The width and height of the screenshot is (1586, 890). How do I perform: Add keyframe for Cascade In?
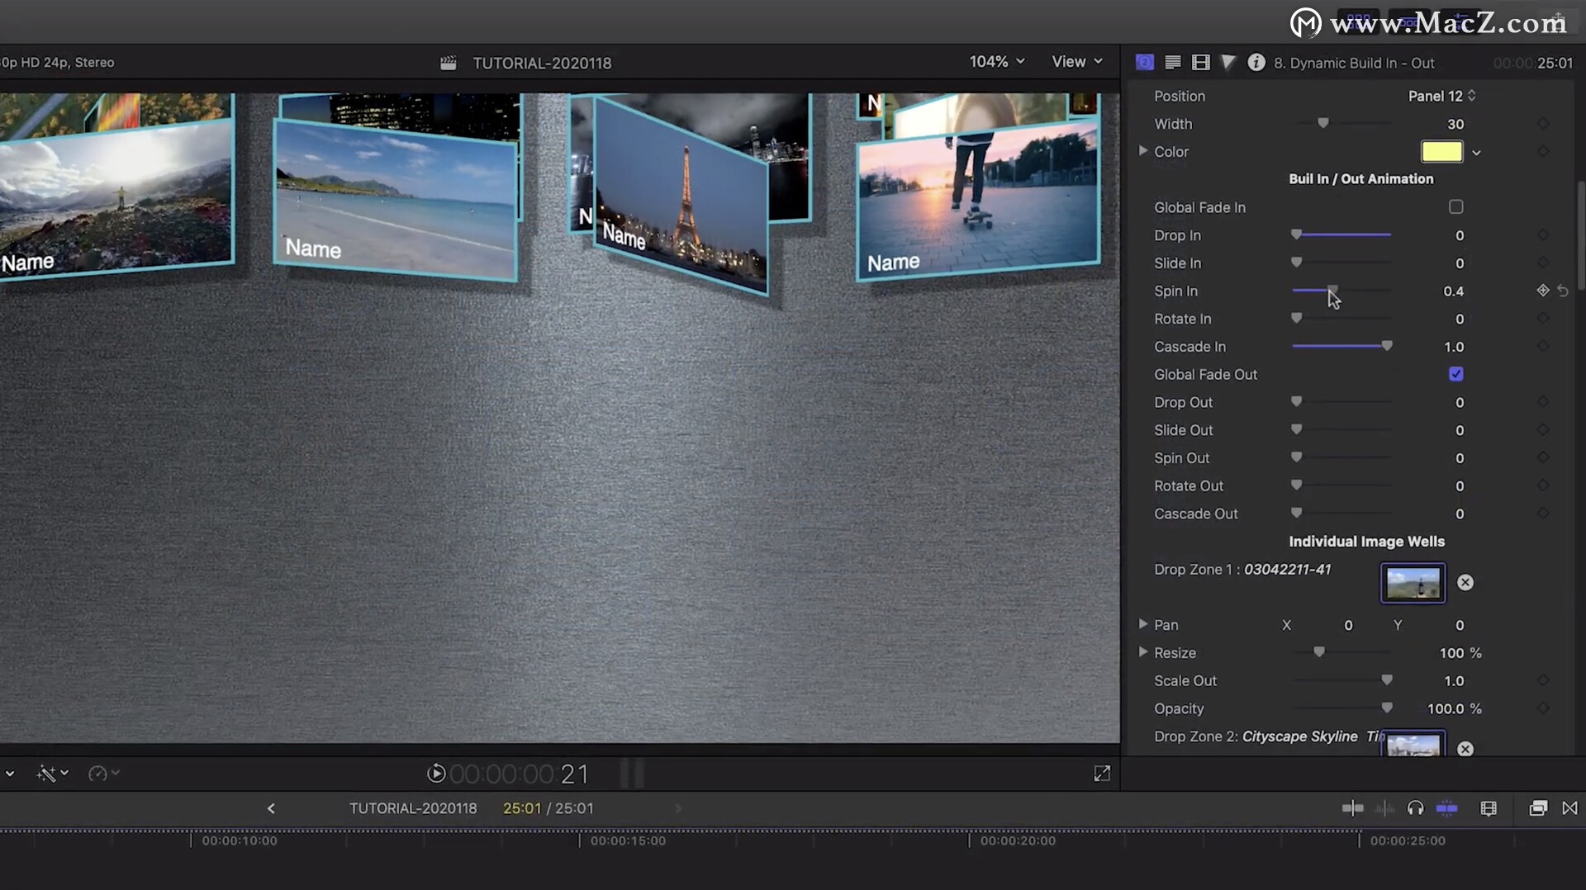pyautogui.click(x=1543, y=347)
